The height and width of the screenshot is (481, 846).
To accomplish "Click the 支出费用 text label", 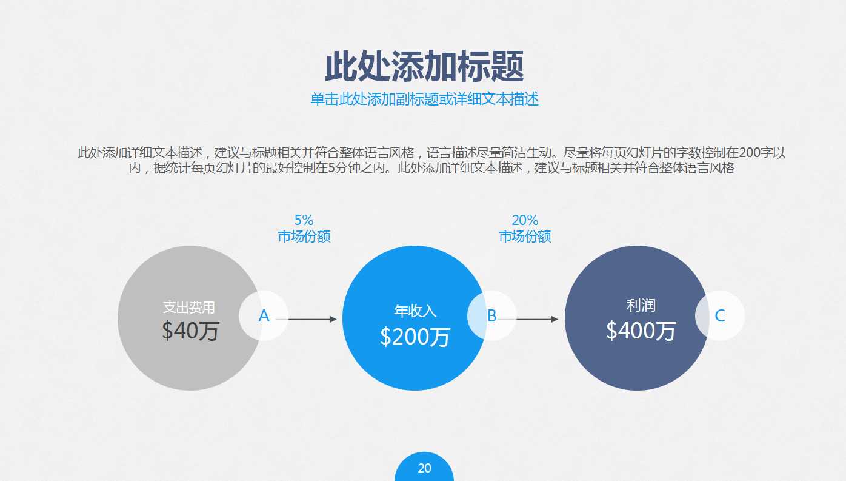I will click(190, 306).
